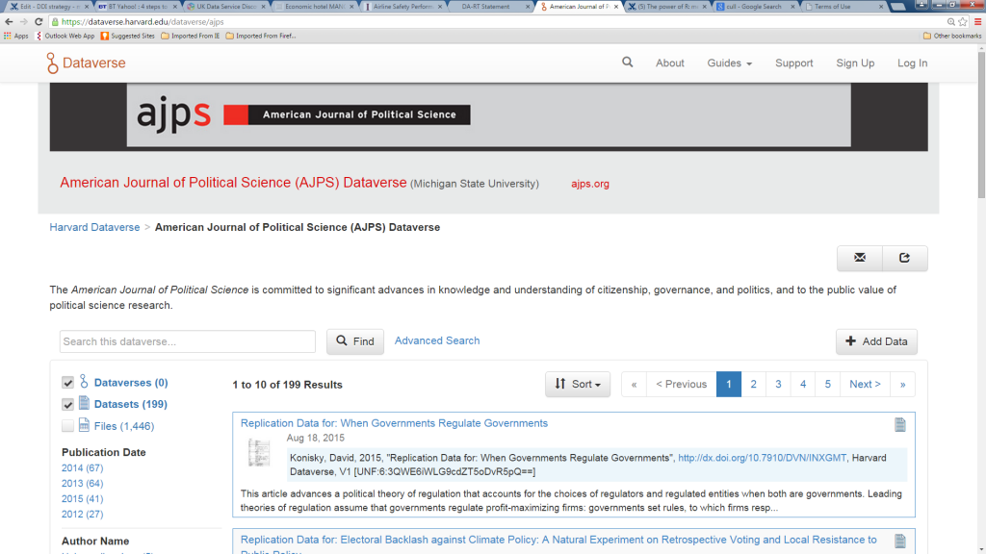This screenshot has width=986, height=554.
Task: Open Other bookmarks folder
Action: tap(952, 36)
